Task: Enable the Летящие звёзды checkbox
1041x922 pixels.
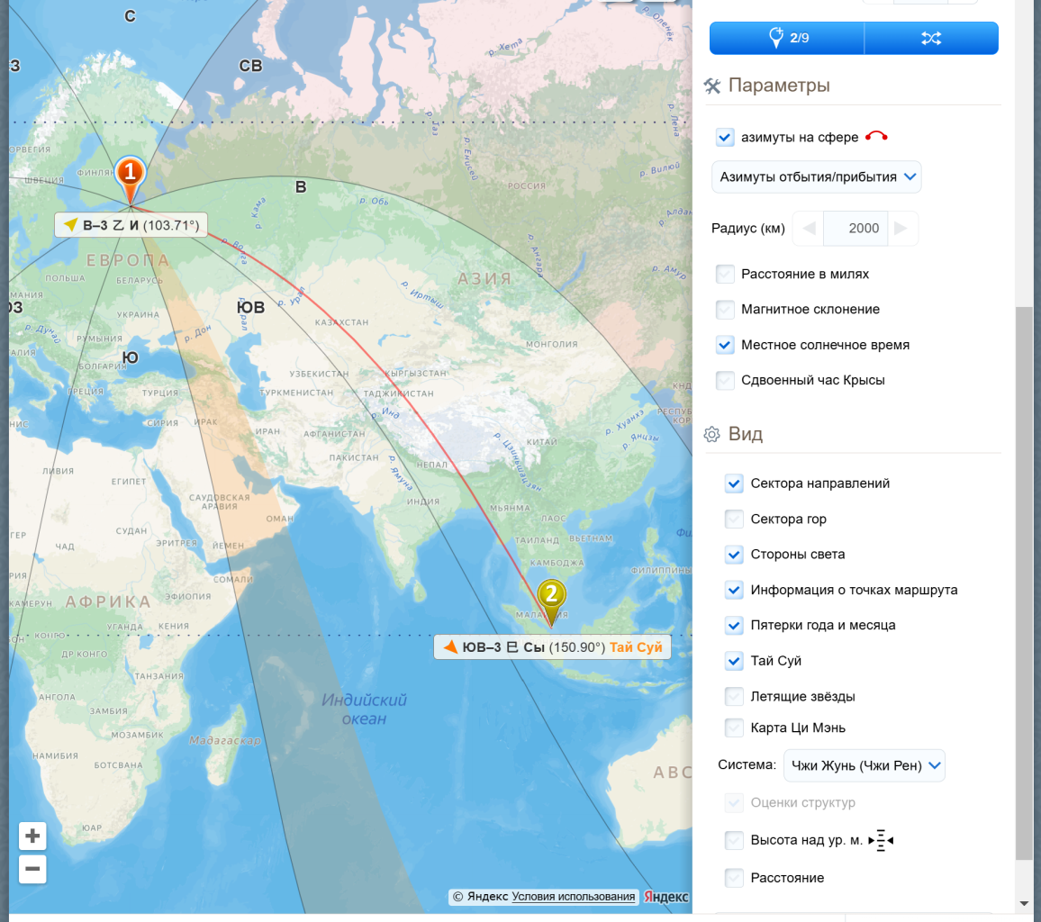Action: coord(734,696)
